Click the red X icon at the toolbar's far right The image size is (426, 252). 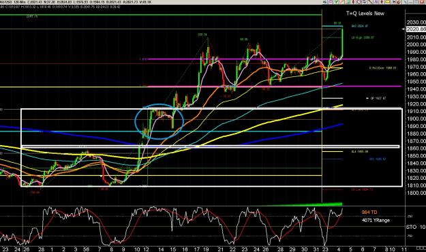click(x=421, y=1)
